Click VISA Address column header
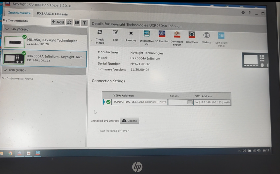The height and width of the screenshot is (174, 280). (x=123, y=96)
